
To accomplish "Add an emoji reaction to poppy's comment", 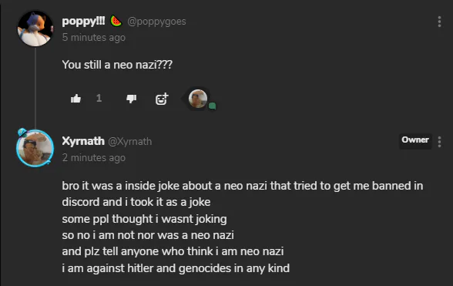I will [162, 99].
